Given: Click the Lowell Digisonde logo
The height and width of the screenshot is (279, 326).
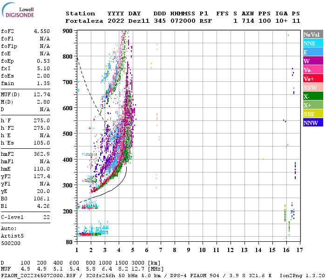Looking at the screenshot, I should (x=18, y=10).
